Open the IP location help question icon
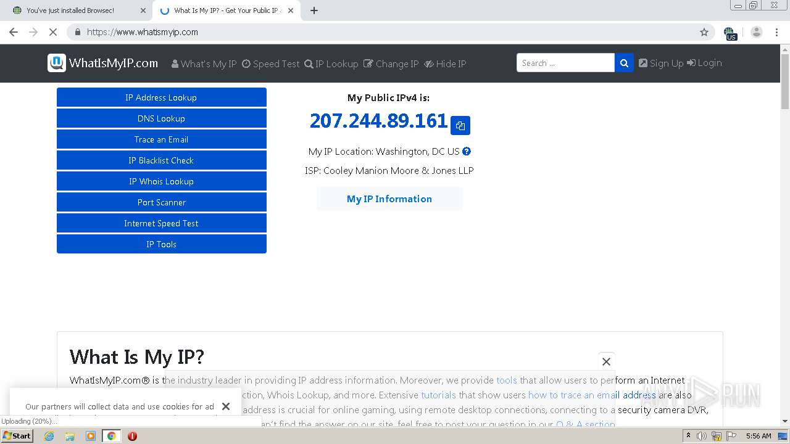This screenshot has width=790, height=444. click(467, 151)
